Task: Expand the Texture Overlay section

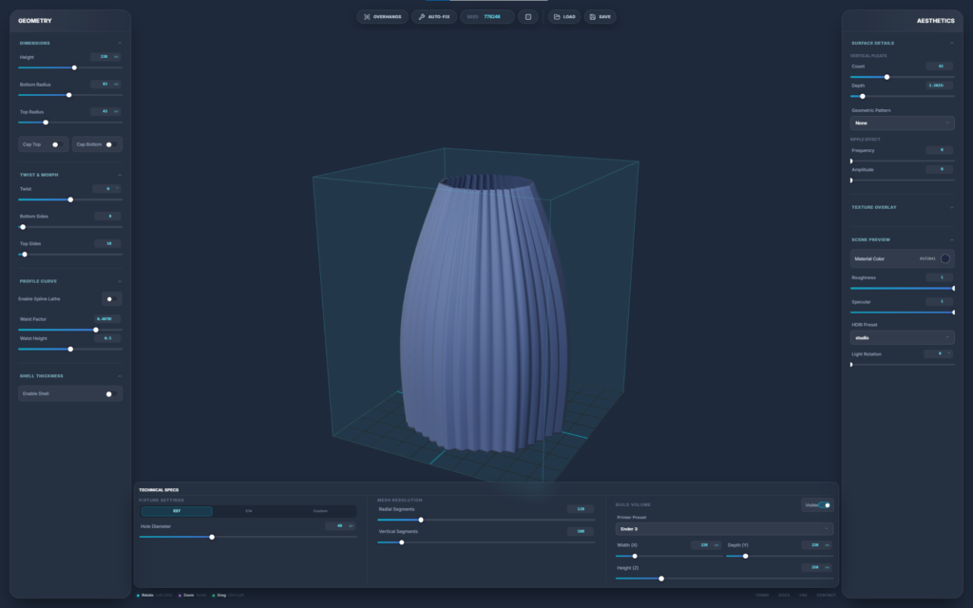Action: pyautogui.click(x=951, y=207)
